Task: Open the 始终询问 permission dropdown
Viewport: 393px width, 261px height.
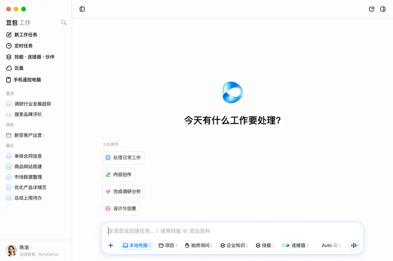Action: click(x=198, y=245)
